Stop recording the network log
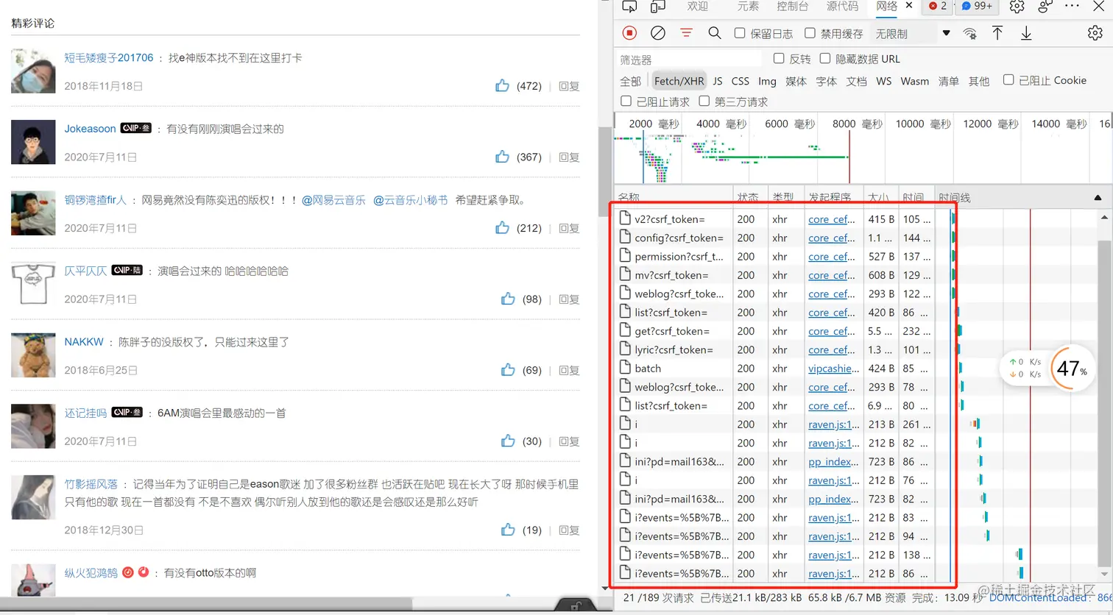This screenshot has width=1113, height=615. (x=629, y=33)
